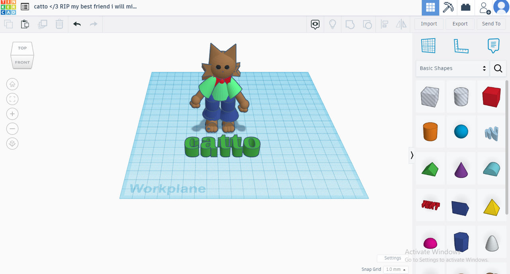Switch to Blocks pickaxe mode

pos(448,8)
